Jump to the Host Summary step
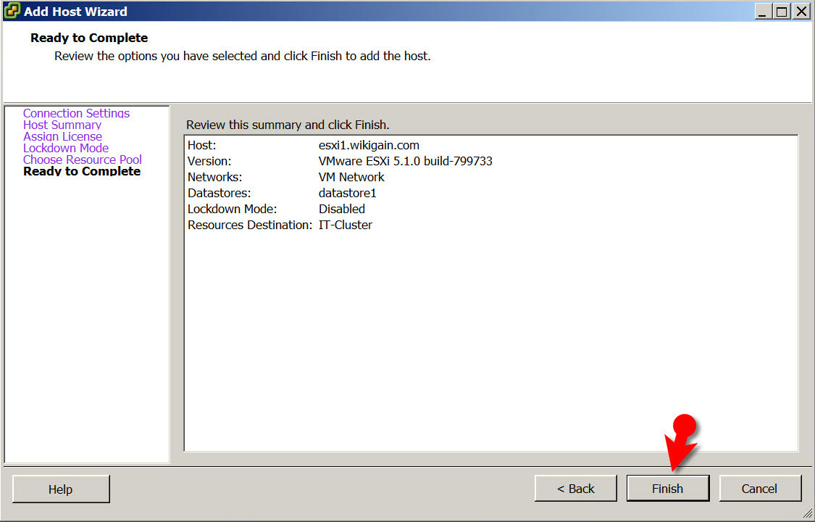This screenshot has height=522, width=815. pyautogui.click(x=62, y=125)
